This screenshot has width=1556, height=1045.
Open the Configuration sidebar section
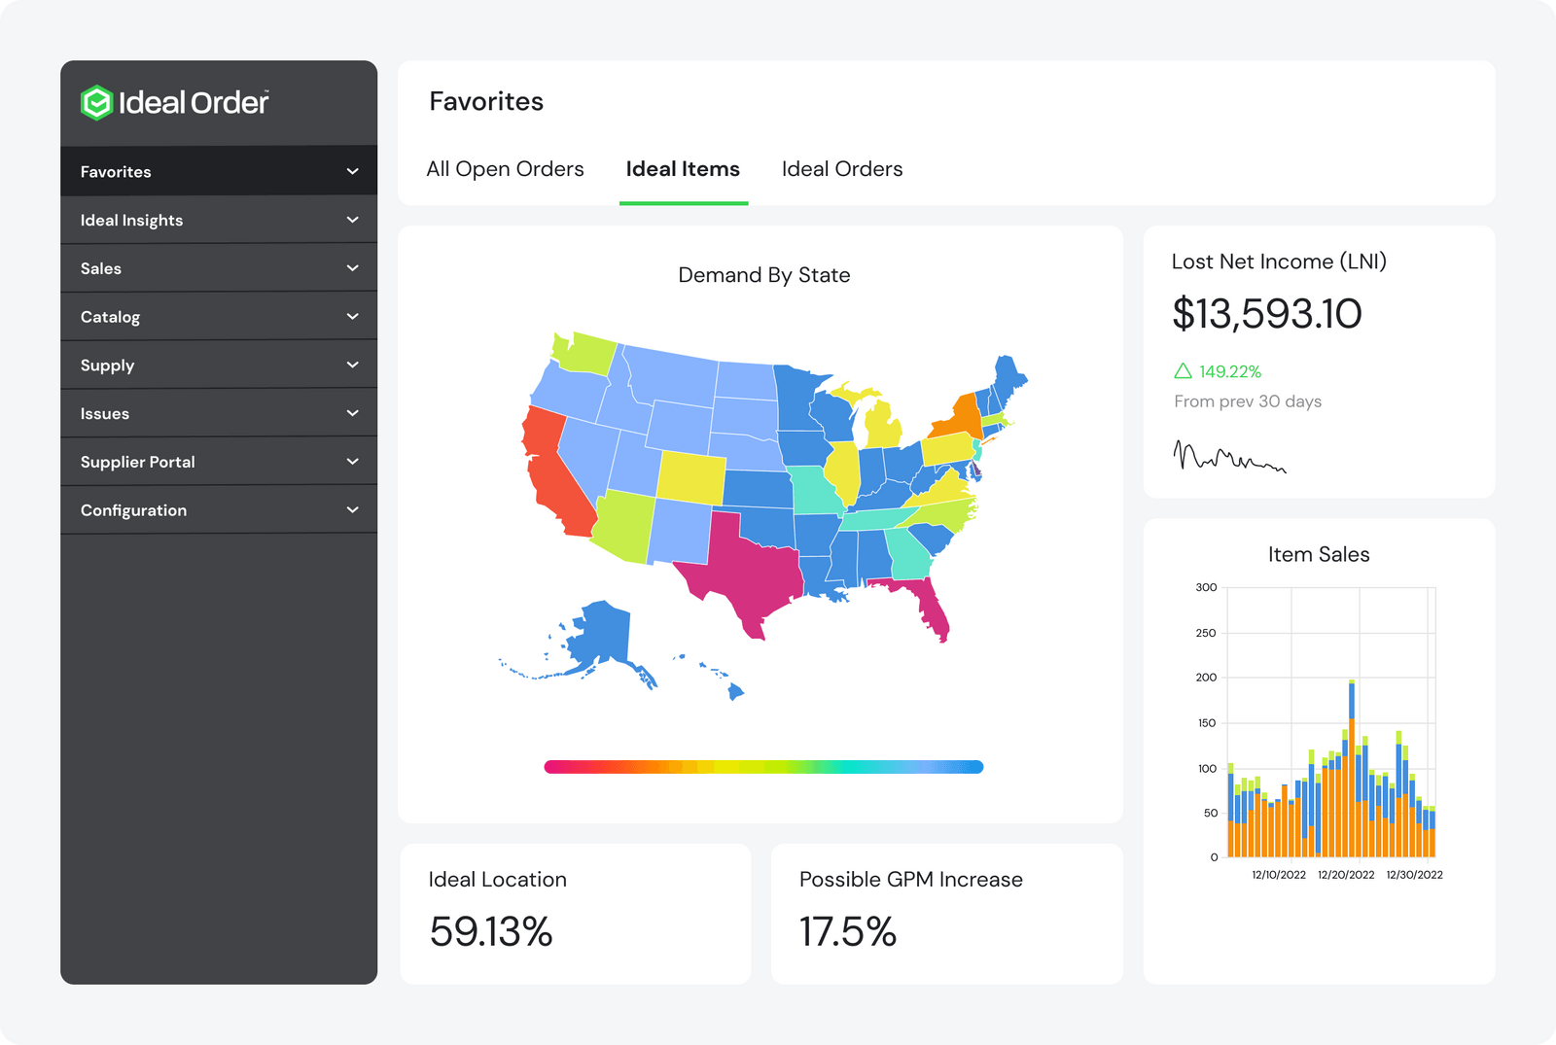tap(219, 510)
